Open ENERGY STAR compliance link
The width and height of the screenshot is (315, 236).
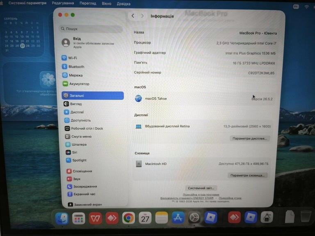click(187, 198)
